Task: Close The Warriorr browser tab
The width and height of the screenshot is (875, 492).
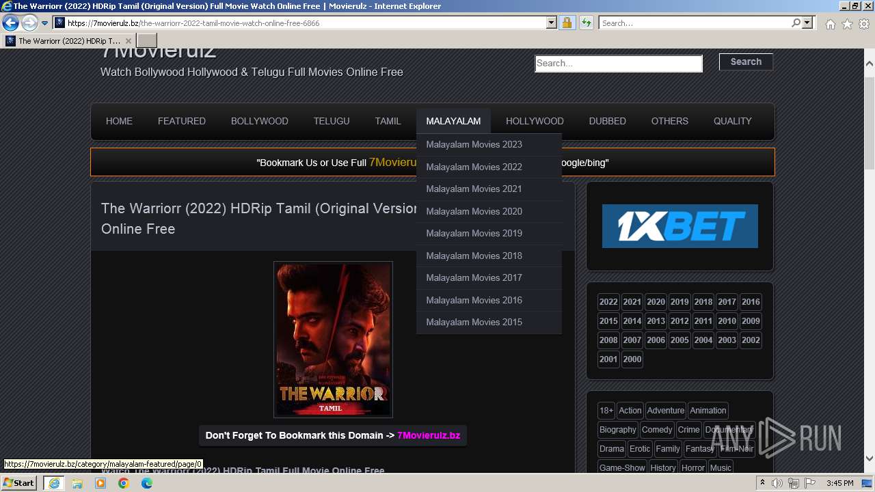Action: coord(128,41)
